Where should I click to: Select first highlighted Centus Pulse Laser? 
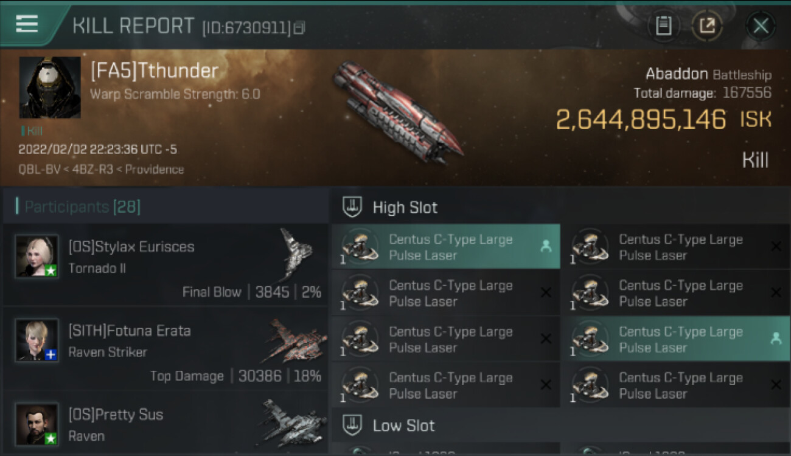[446, 247]
